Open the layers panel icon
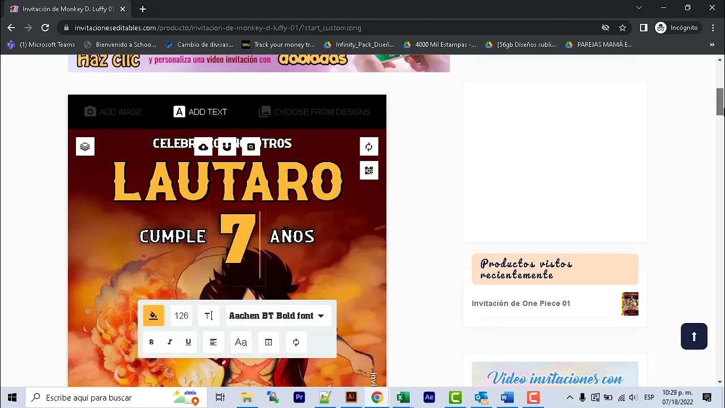Image resolution: width=725 pixels, height=408 pixels. [x=85, y=147]
